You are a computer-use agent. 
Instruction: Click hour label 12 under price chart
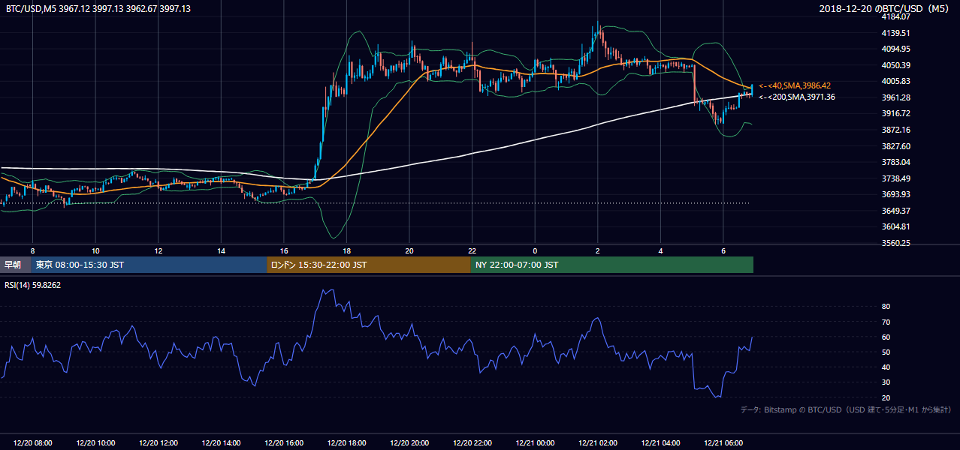158,250
